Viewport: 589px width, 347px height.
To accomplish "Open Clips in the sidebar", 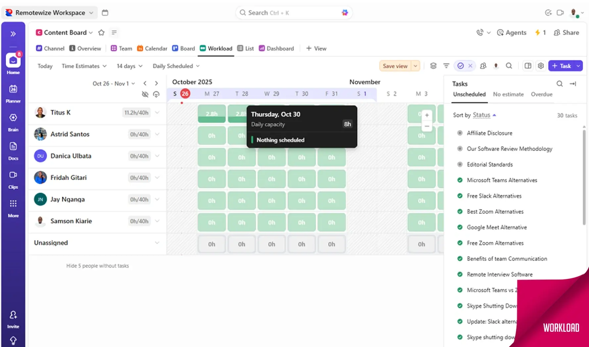I will point(13,179).
